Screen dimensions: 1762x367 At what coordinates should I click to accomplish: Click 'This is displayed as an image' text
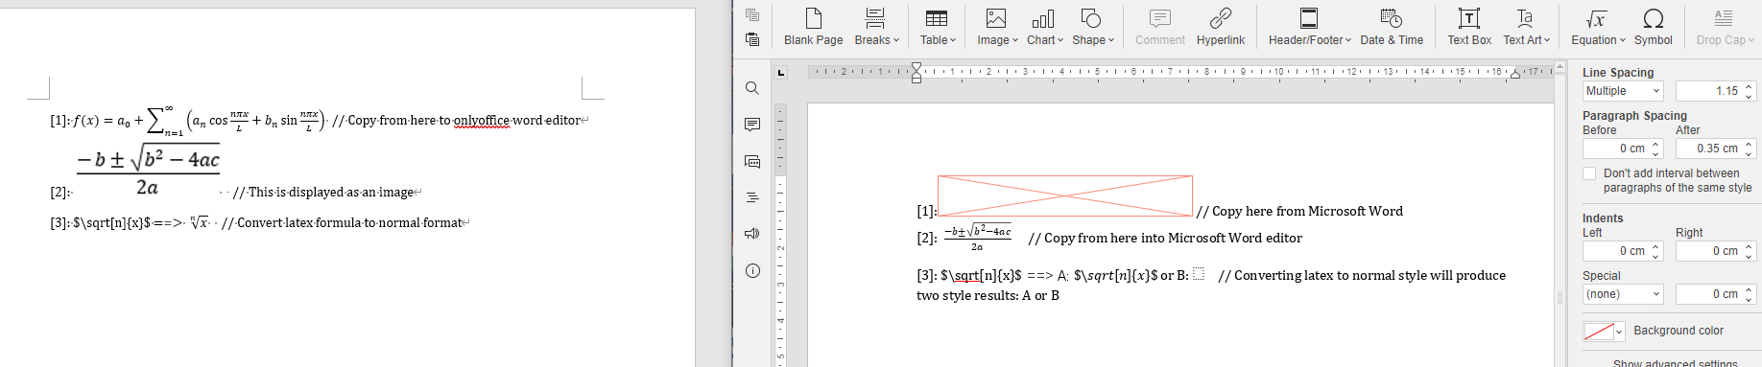click(330, 193)
